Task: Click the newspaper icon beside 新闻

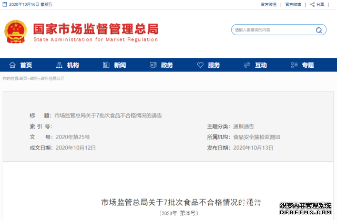Action: click(x=106, y=65)
